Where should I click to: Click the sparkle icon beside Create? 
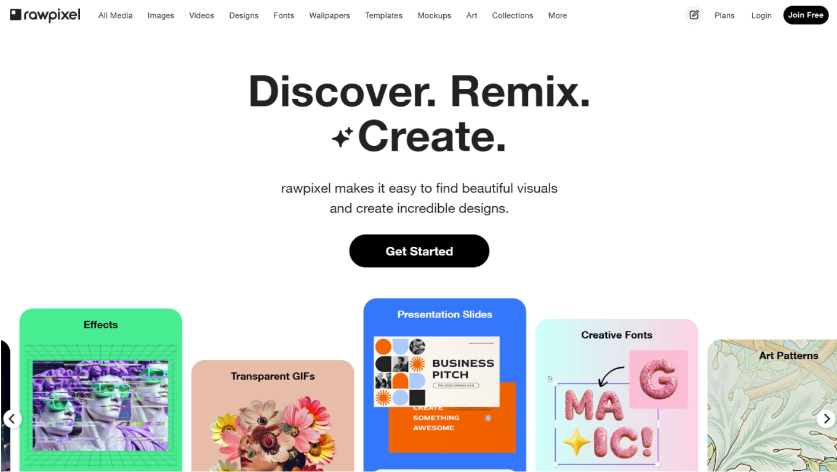[342, 137]
